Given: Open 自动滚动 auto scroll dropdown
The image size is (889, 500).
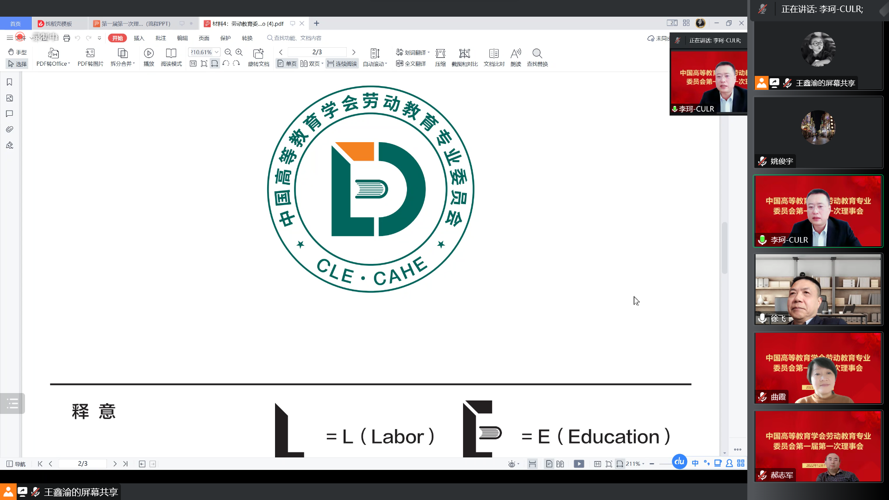Looking at the screenshot, I should 375,58.
